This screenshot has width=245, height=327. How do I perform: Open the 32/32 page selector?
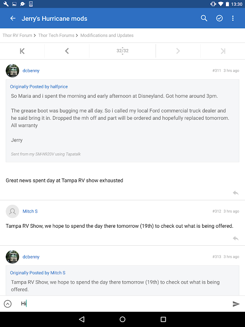pos(122,51)
